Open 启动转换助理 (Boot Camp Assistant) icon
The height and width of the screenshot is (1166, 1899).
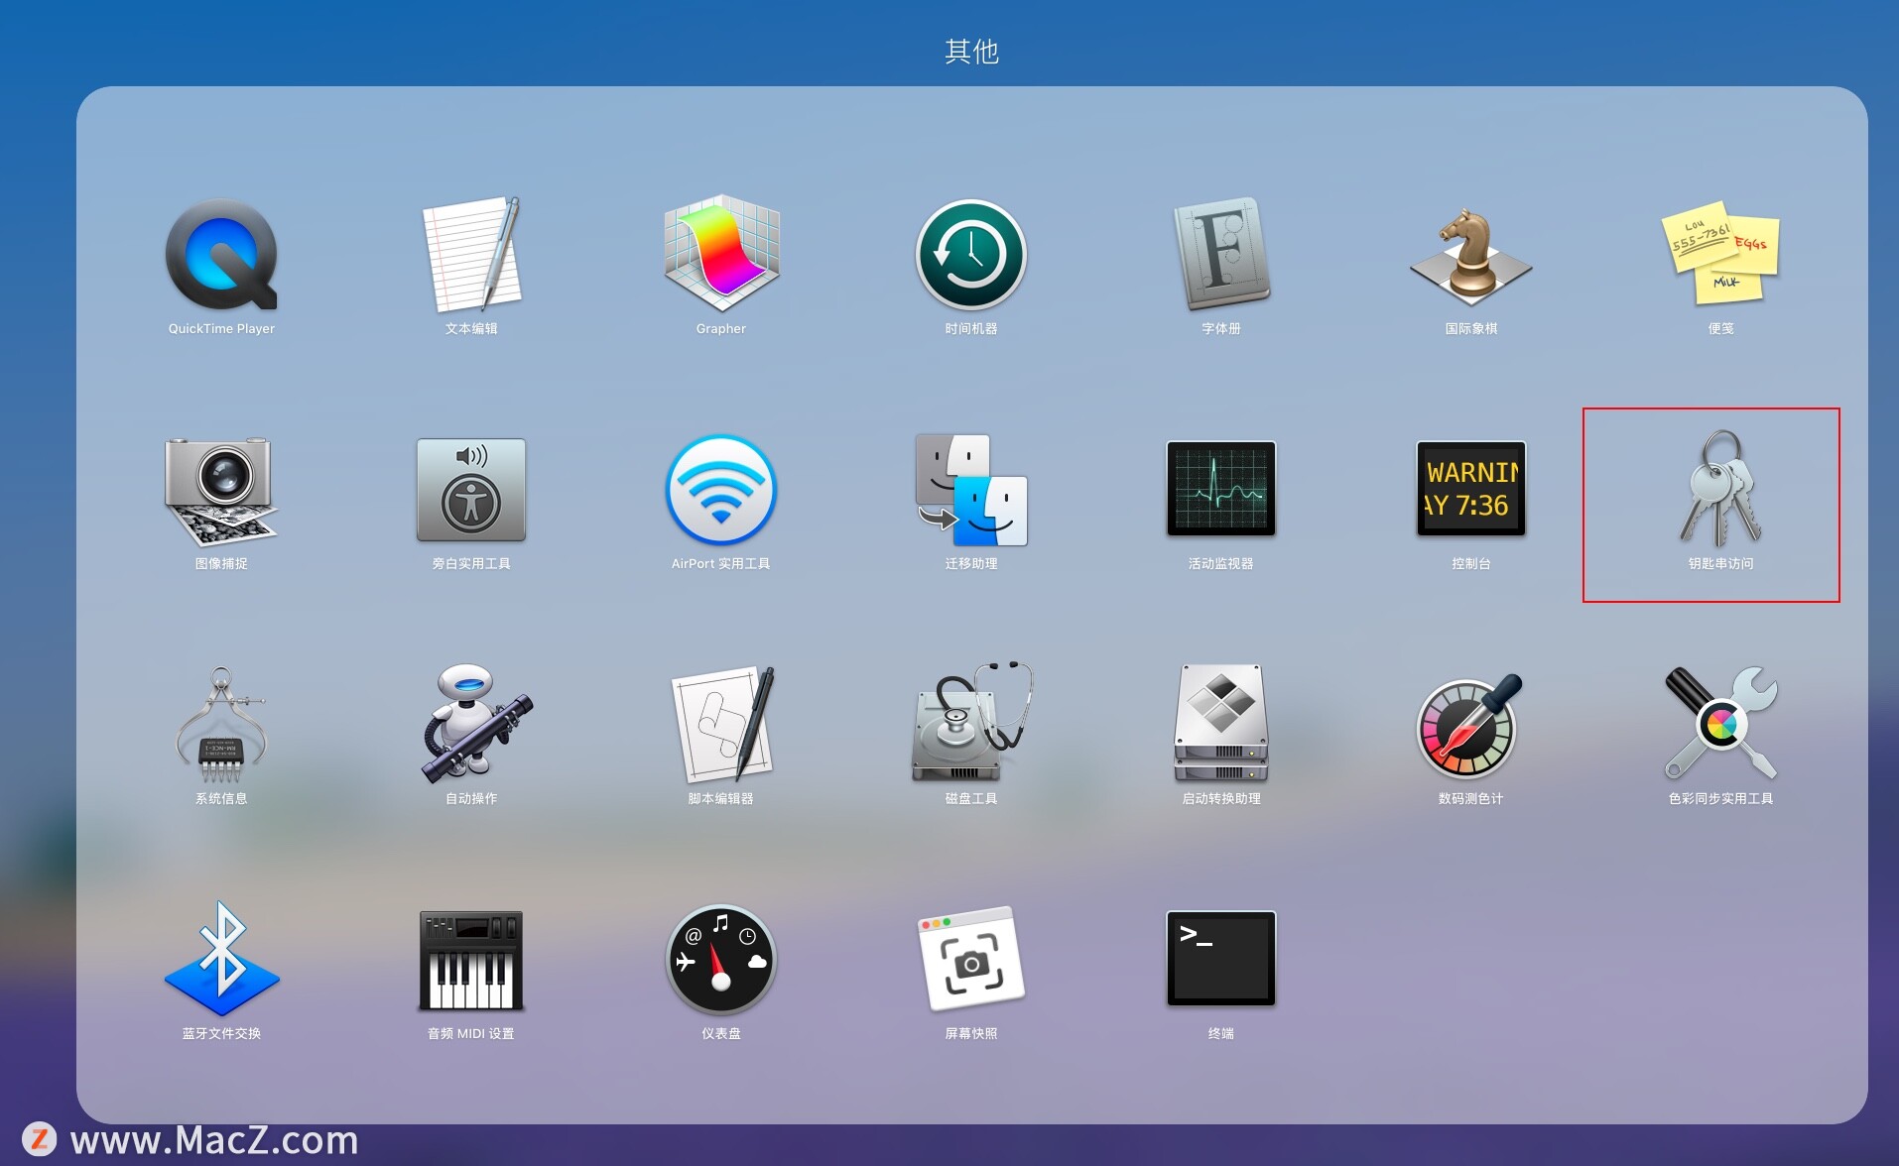pos(1221,724)
